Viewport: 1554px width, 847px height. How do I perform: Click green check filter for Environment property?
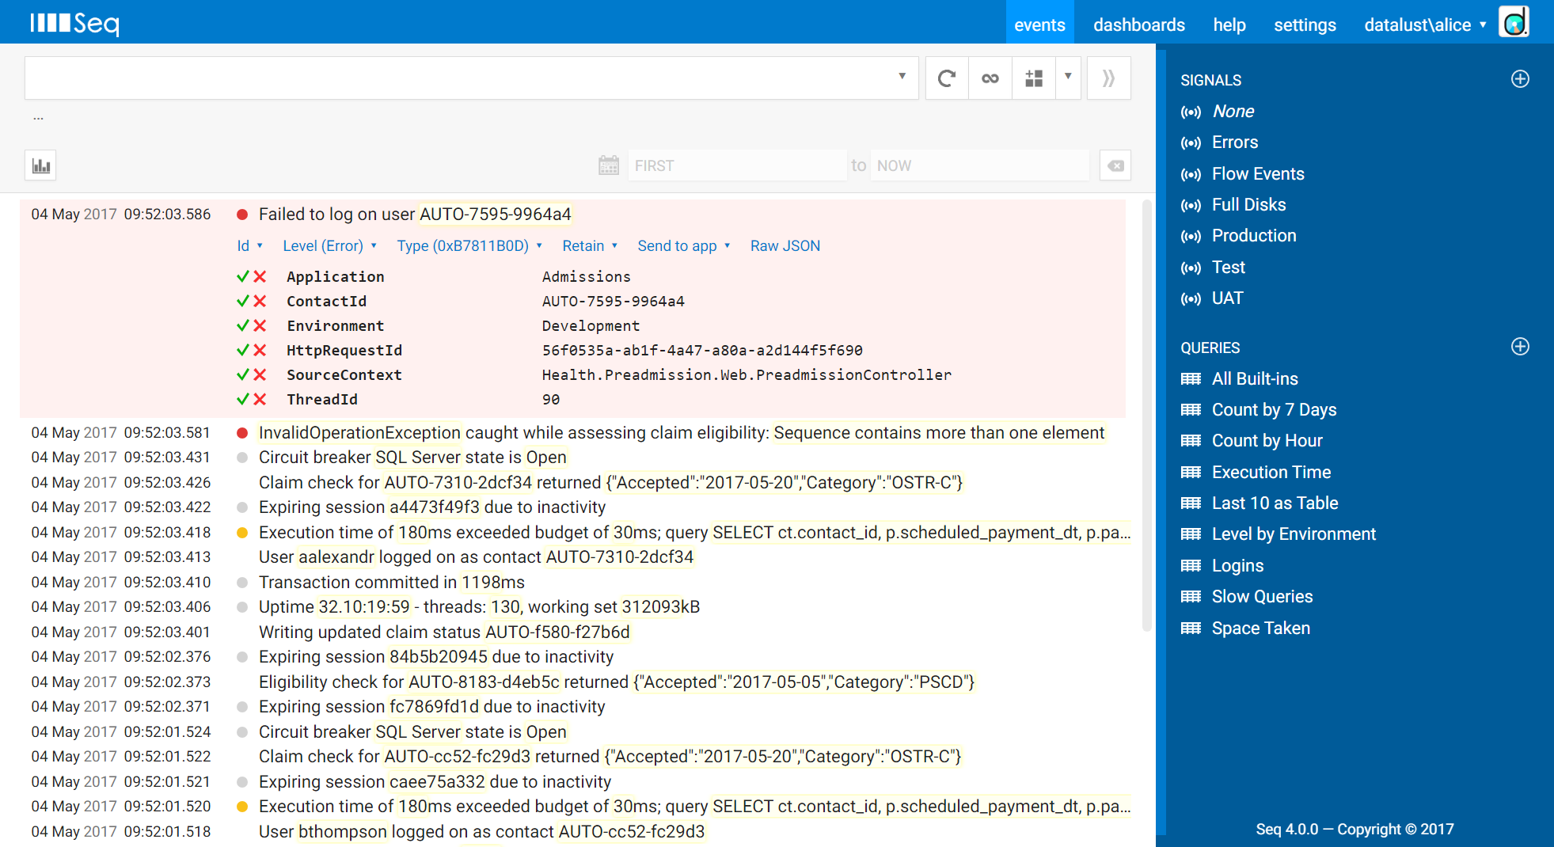tap(243, 325)
